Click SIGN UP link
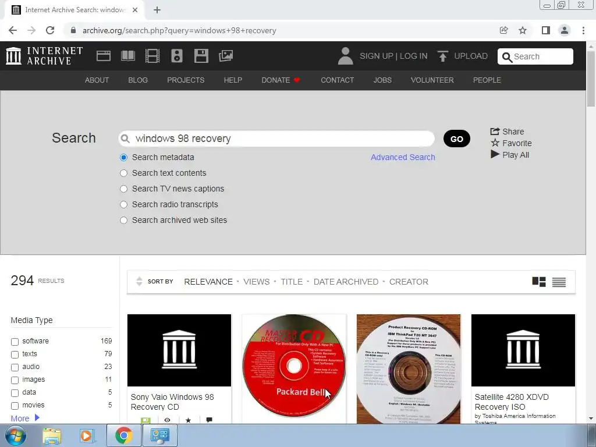Viewport: 596px width, 447px height. (377, 56)
